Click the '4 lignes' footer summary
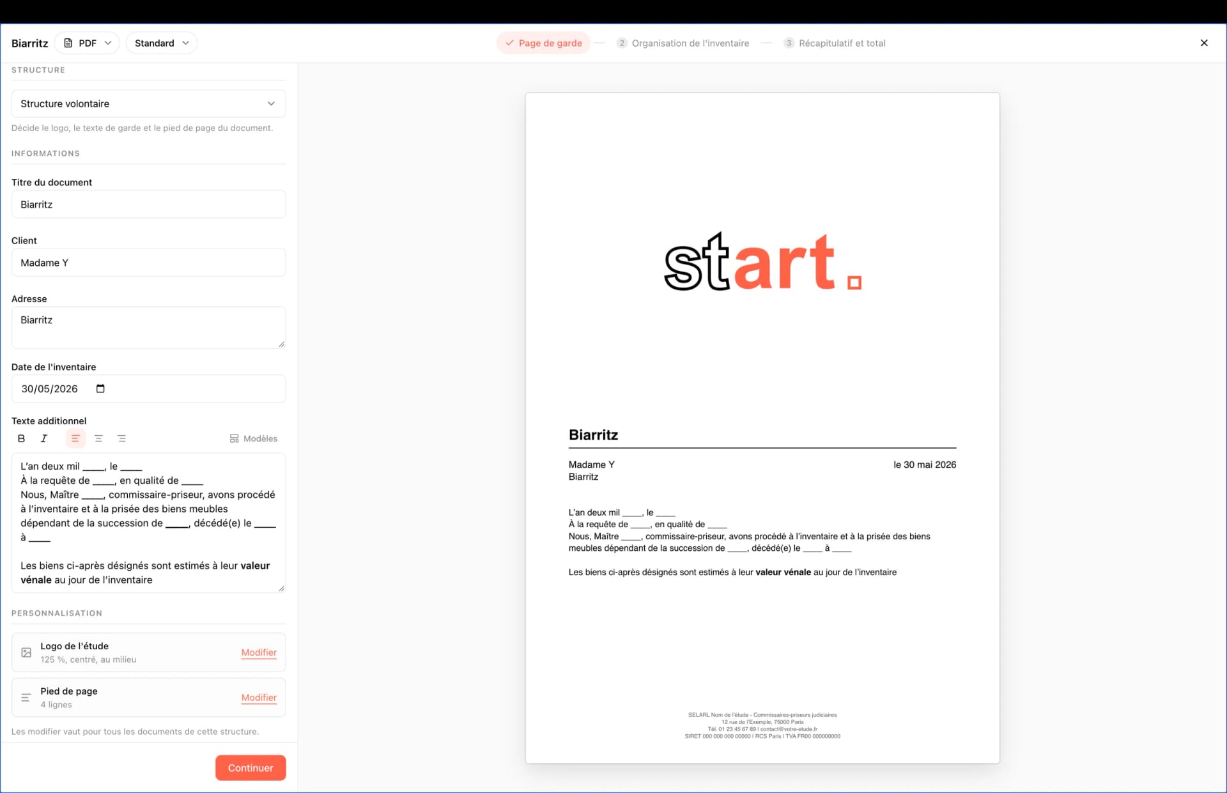The image size is (1227, 793). [x=56, y=705]
